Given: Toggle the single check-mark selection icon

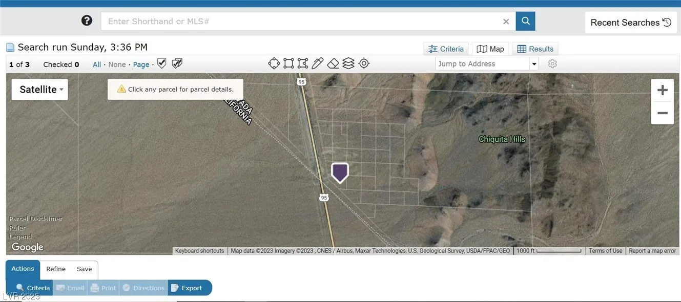Looking at the screenshot, I should click(x=162, y=63).
